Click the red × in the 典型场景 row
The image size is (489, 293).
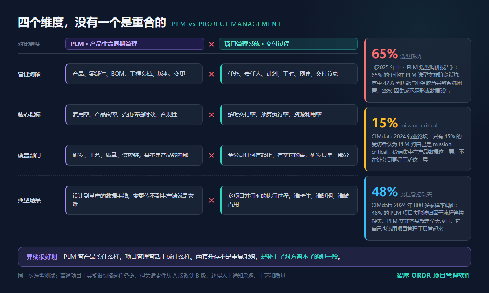(211, 200)
